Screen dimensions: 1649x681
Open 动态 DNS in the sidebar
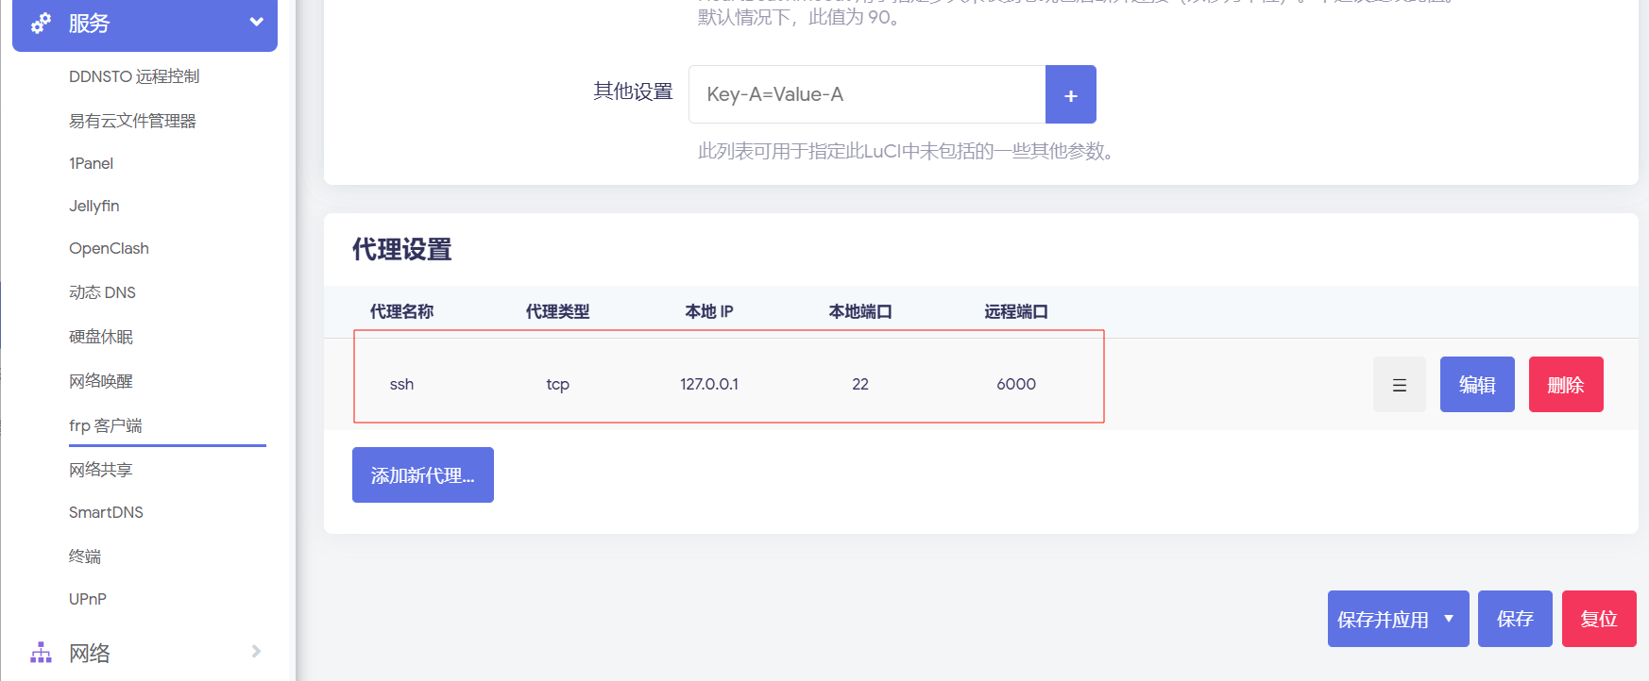pyautogui.click(x=102, y=292)
